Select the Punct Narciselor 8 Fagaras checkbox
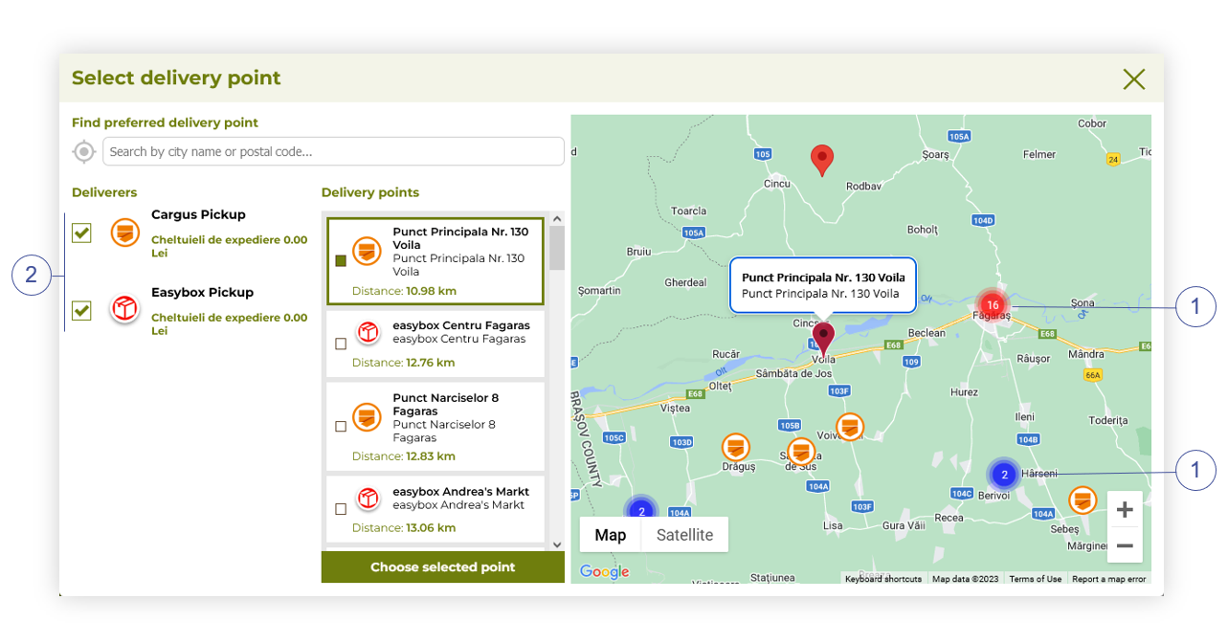The image size is (1228, 644). point(341,427)
